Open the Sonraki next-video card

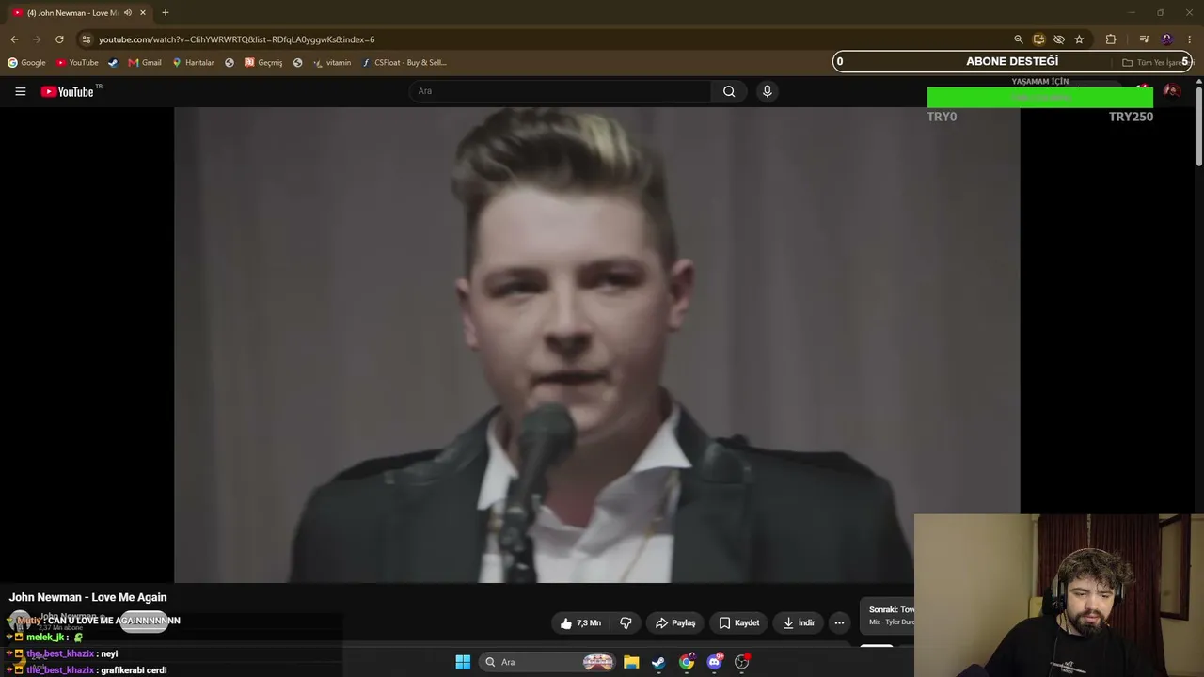coord(887,616)
